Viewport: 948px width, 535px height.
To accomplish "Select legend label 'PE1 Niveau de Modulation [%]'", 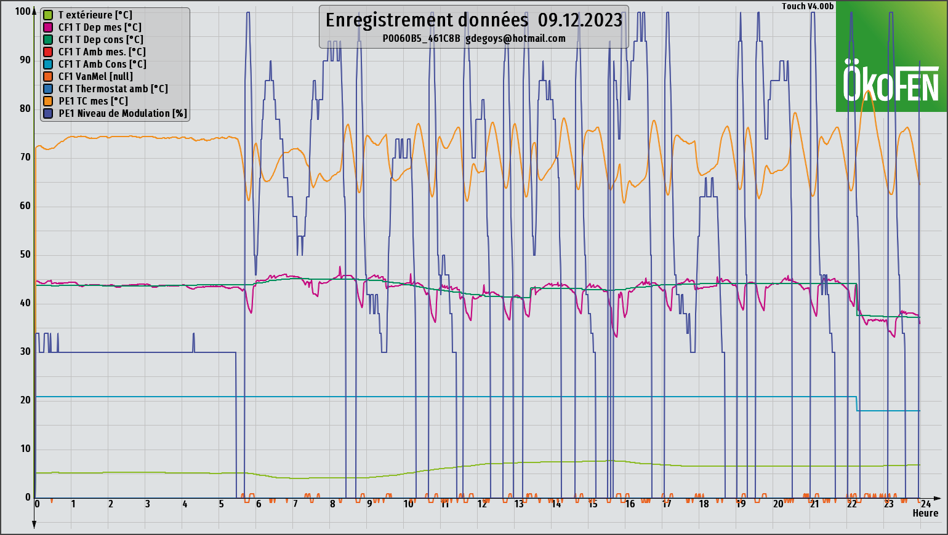I will click(x=123, y=113).
